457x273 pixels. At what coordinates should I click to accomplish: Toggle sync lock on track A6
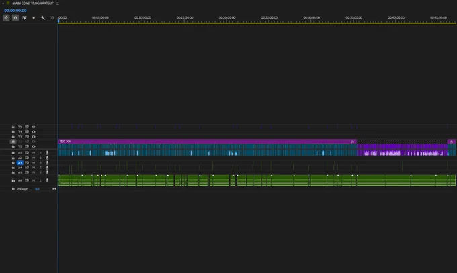(27, 180)
